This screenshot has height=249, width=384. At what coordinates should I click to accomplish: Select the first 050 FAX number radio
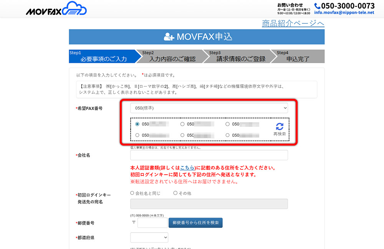tap(137, 124)
